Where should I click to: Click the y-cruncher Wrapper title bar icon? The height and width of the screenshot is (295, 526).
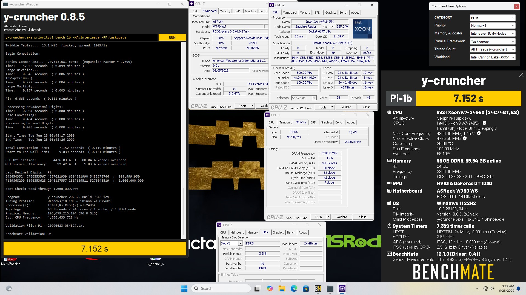pyautogui.click(x=5, y=4)
